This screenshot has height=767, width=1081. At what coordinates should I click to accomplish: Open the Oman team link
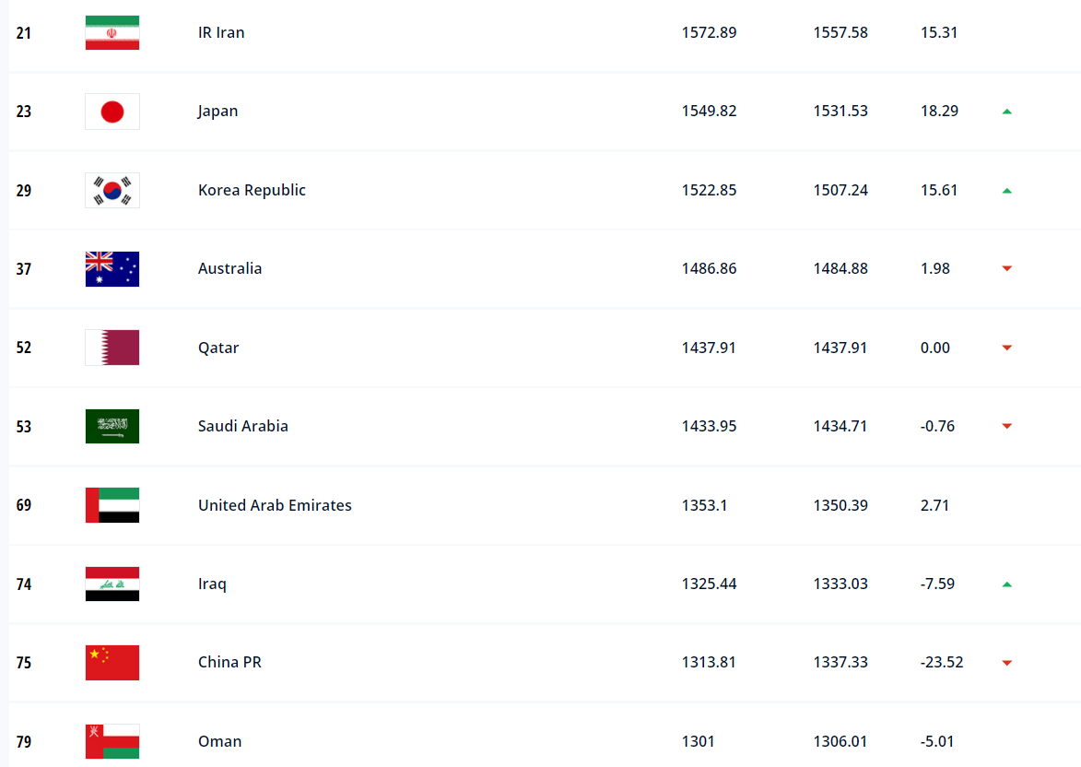tap(219, 741)
